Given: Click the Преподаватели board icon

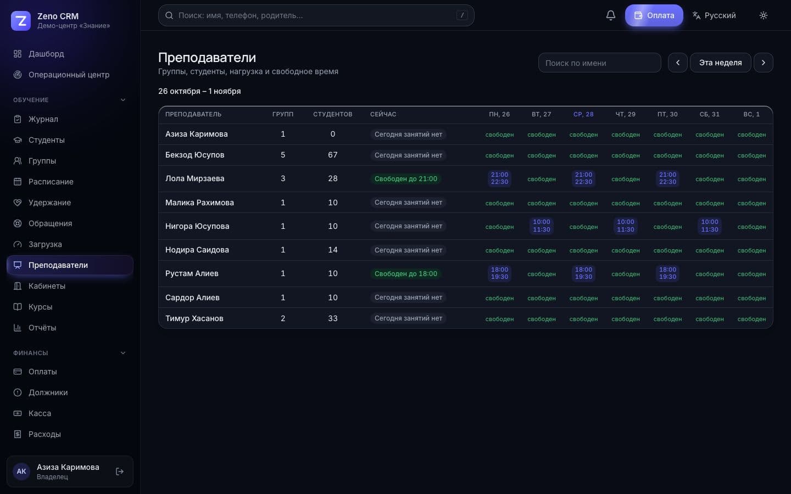Looking at the screenshot, I should click(x=18, y=265).
